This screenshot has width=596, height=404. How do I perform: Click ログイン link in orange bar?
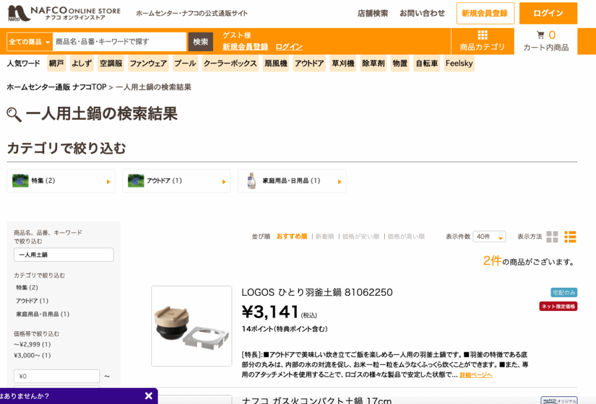pyautogui.click(x=289, y=47)
